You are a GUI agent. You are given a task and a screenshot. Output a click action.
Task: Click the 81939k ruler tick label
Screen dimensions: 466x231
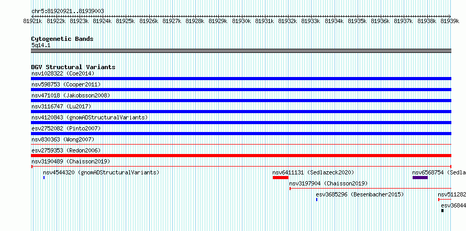(450, 21)
